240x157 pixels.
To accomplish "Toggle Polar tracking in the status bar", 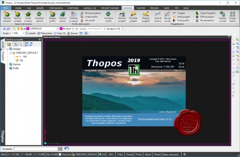I will point(120,154).
